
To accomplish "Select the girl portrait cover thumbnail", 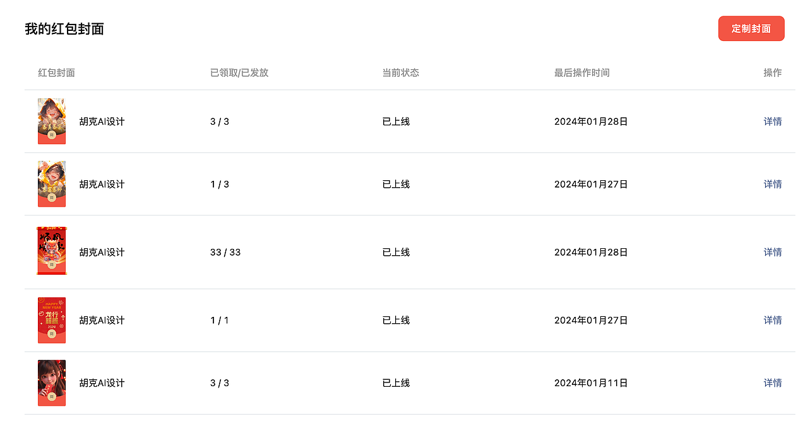I will click(x=52, y=383).
